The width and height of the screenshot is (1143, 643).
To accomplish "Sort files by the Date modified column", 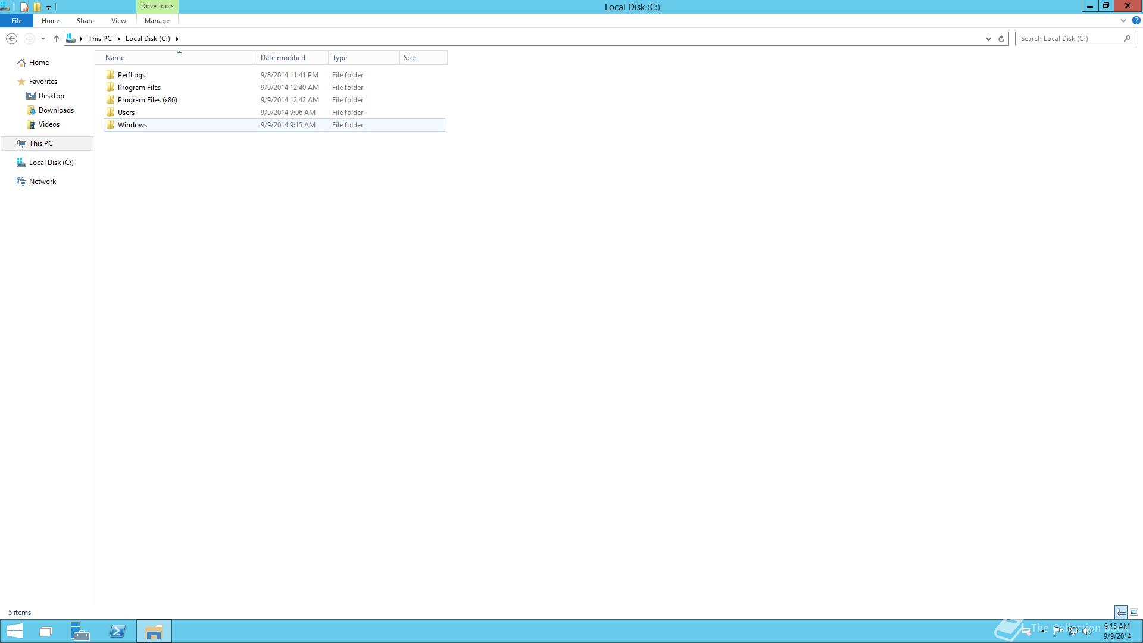I will click(283, 58).
